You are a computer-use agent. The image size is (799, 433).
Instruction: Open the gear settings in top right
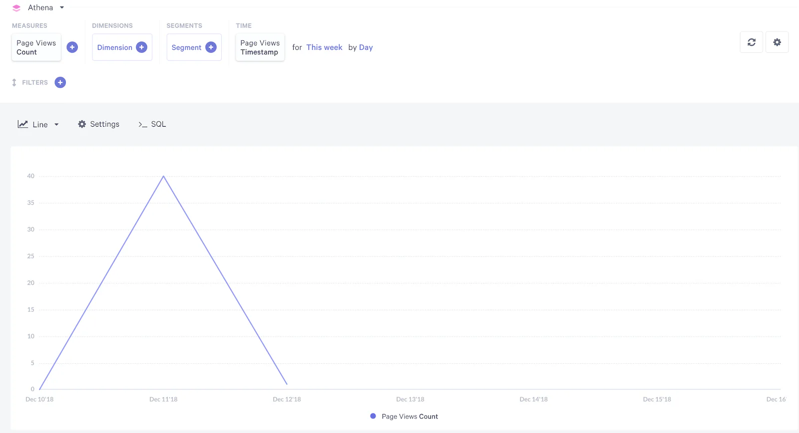pos(777,42)
